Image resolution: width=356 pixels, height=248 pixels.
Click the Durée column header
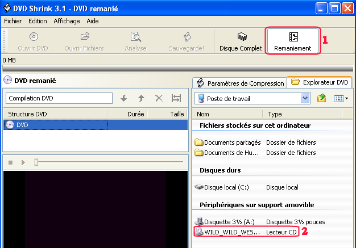[x=127, y=114]
